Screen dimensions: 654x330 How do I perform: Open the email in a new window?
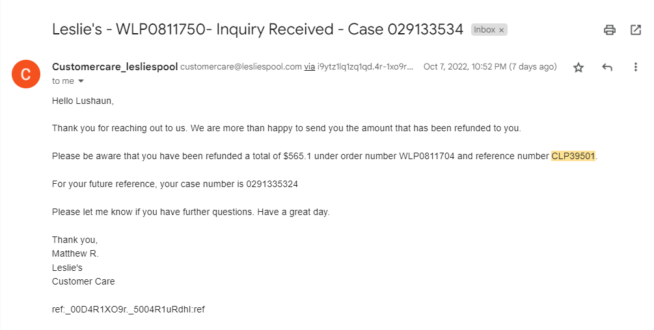[635, 30]
